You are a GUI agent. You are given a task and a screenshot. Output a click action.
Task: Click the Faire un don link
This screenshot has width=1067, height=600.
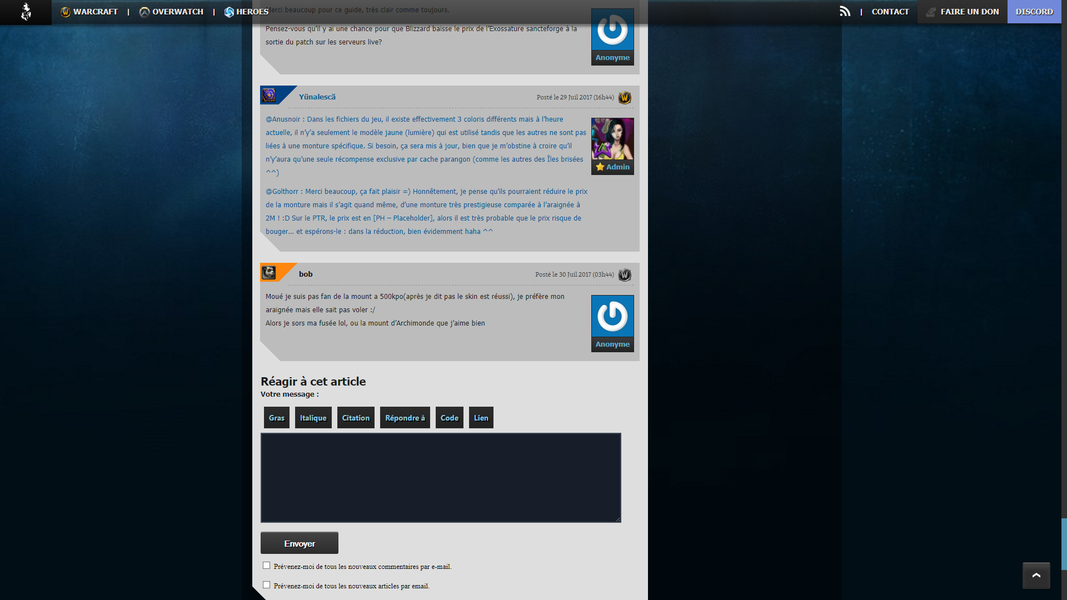click(963, 12)
